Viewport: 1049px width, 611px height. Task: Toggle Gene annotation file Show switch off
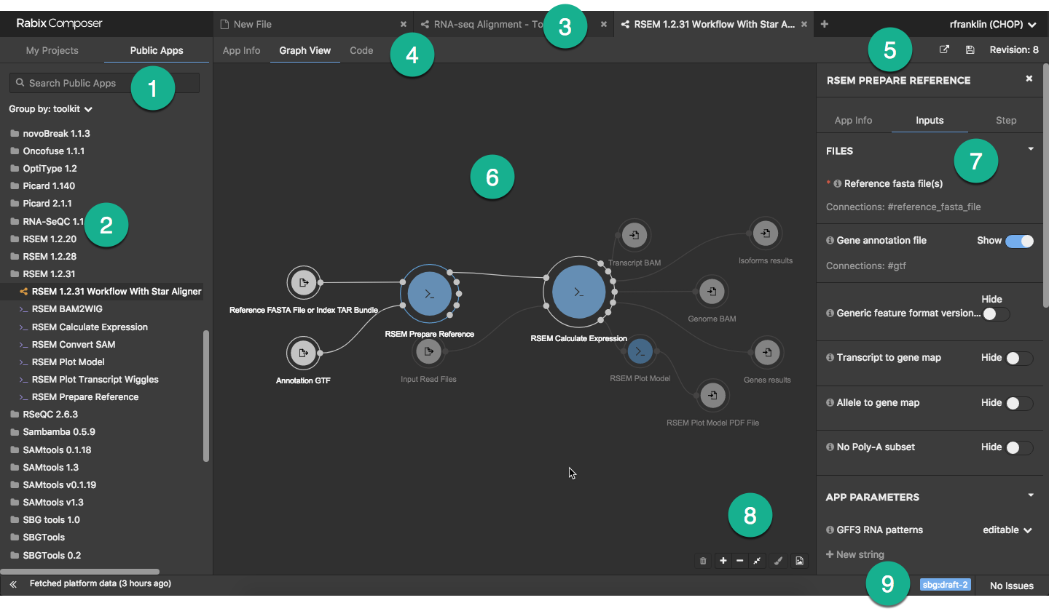pos(1019,241)
